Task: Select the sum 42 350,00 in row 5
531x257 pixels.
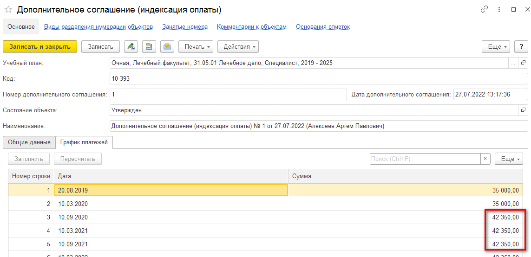Action: coord(406,244)
